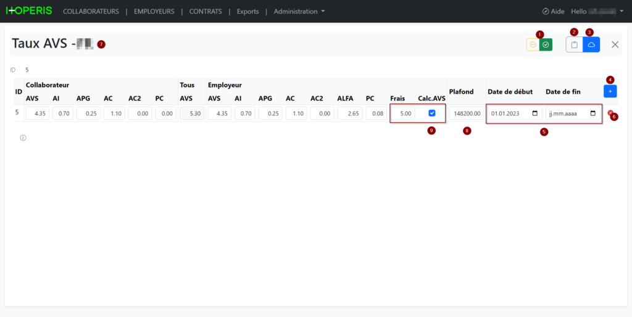Viewport: 632px width, 317px height.
Task: Open the Exports menu item
Action: coord(248,11)
